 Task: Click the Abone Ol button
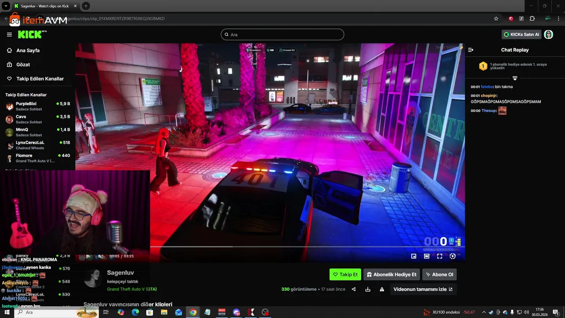439,274
